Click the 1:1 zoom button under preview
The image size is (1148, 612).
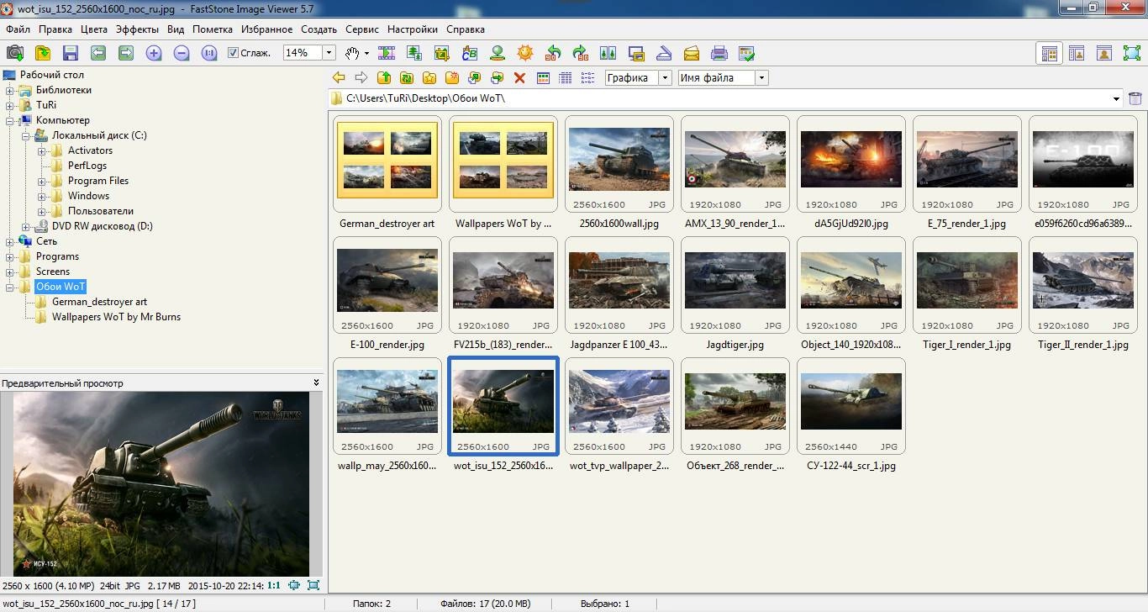pyautogui.click(x=274, y=585)
